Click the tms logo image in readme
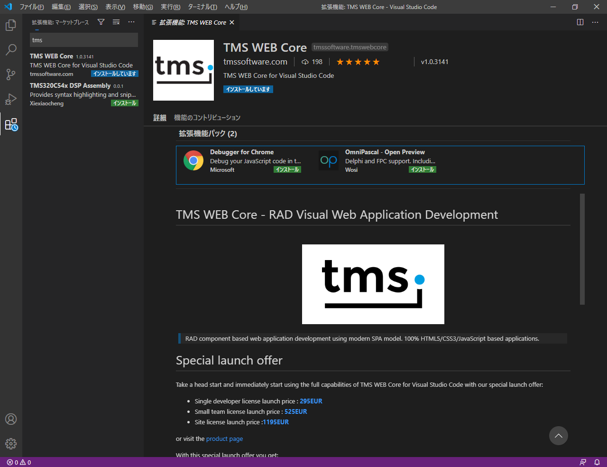 pyautogui.click(x=373, y=284)
